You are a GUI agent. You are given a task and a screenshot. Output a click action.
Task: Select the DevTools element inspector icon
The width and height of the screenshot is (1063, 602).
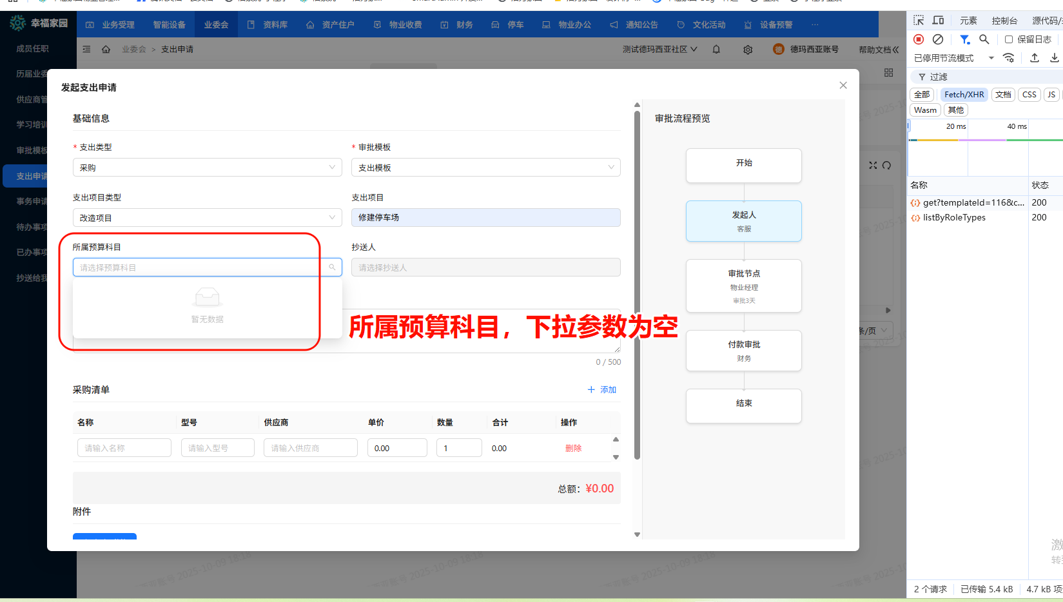tap(918, 20)
